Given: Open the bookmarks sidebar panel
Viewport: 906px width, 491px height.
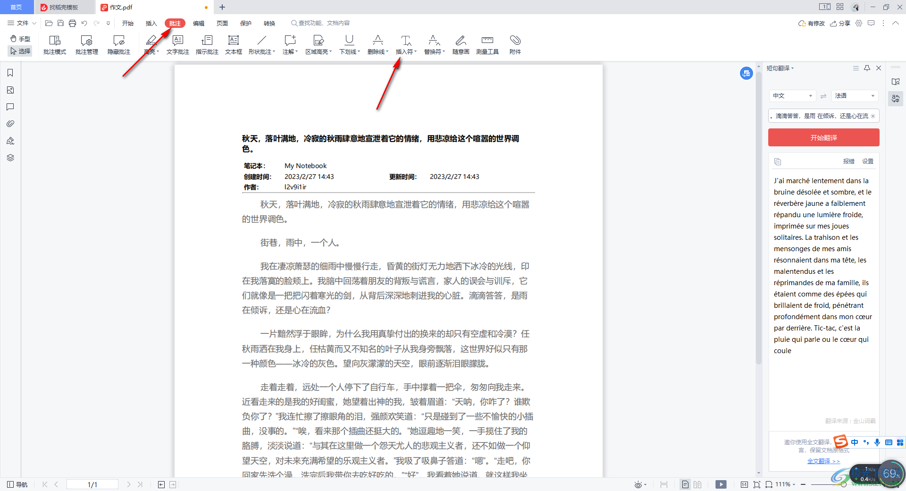Looking at the screenshot, I should 10,73.
